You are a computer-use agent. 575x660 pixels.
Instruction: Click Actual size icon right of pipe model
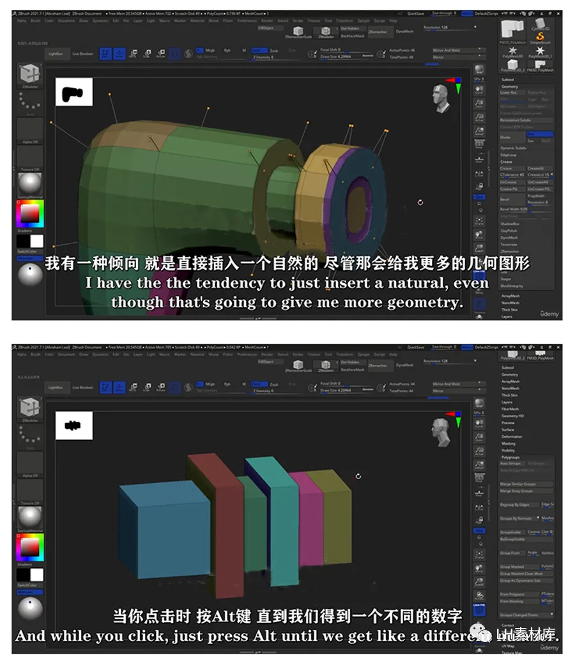pos(479,117)
